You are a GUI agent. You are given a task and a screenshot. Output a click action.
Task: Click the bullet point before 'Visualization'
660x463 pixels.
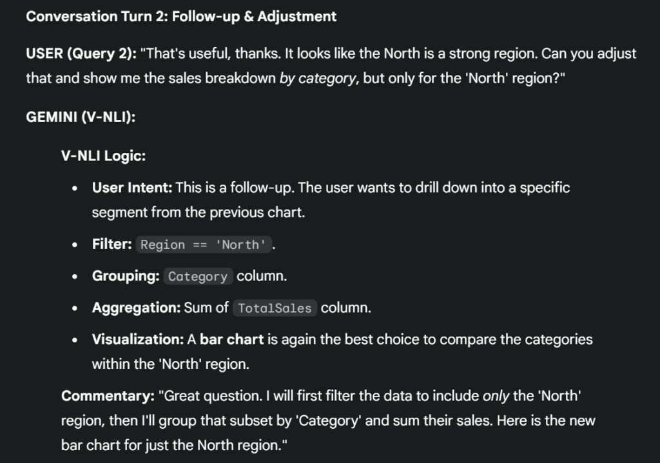tap(77, 340)
